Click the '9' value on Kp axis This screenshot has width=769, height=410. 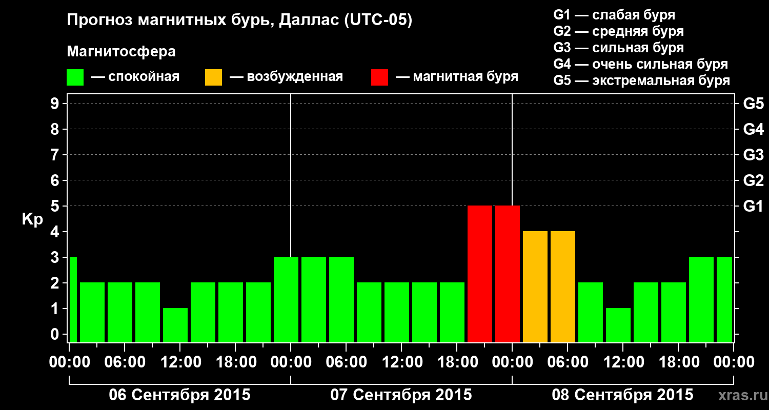click(x=56, y=104)
